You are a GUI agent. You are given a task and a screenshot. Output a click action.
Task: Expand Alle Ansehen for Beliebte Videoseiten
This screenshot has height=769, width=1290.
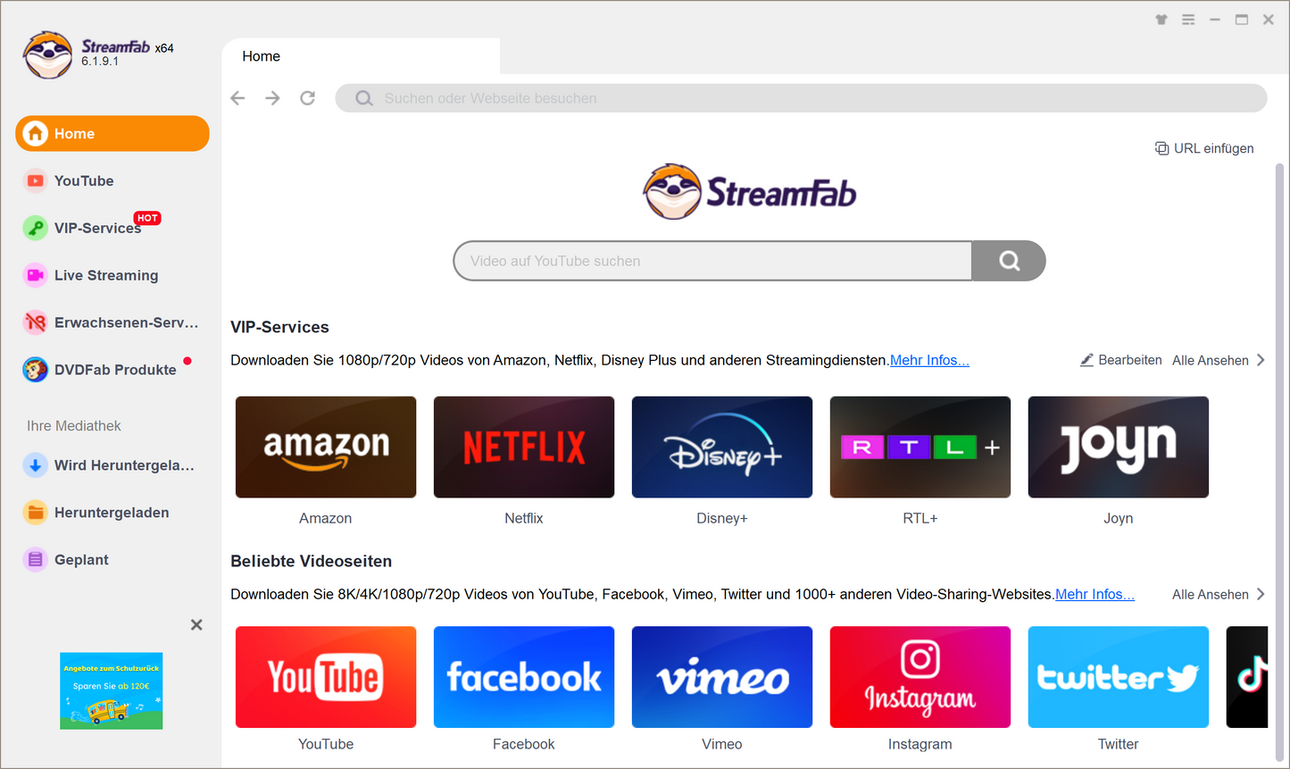[1218, 595]
